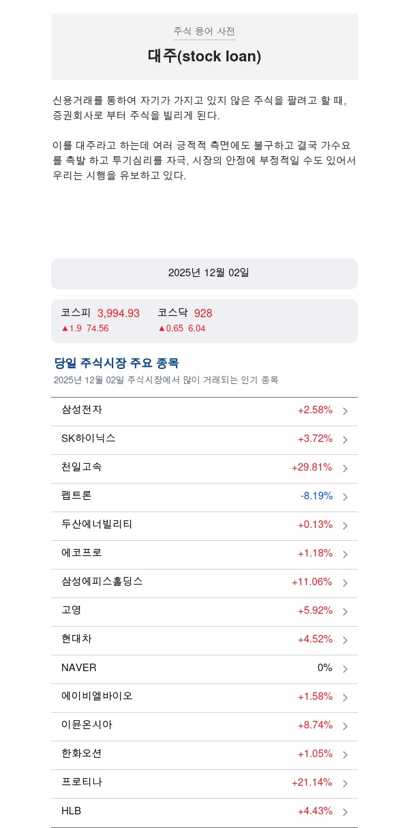Expand the NAVER row arrow
This screenshot has height=828, width=409.
point(345,669)
